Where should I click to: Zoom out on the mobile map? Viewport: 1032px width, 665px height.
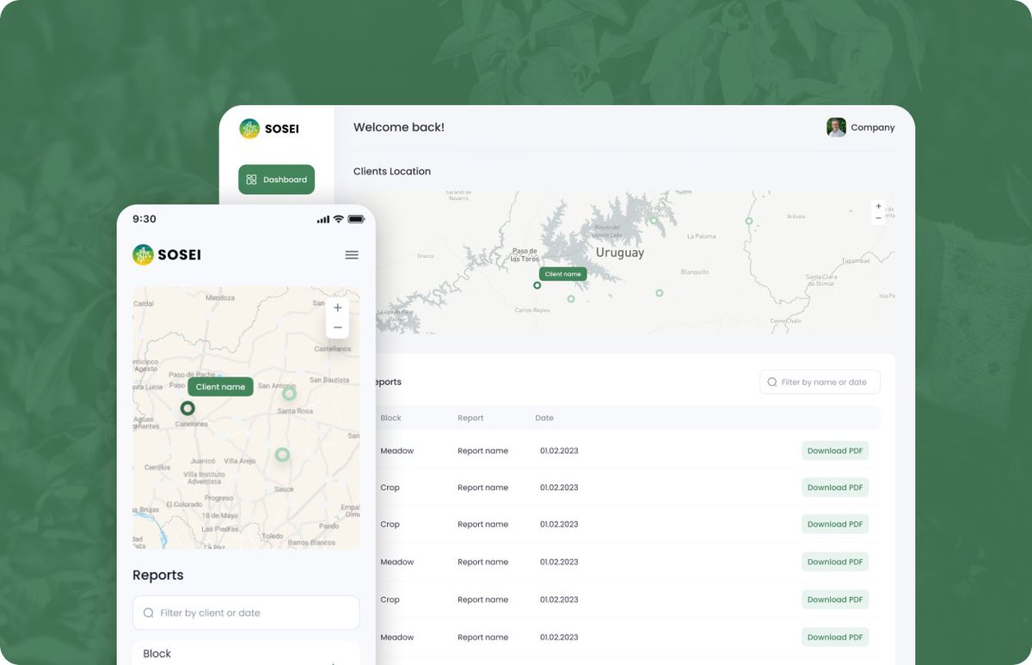pos(337,327)
